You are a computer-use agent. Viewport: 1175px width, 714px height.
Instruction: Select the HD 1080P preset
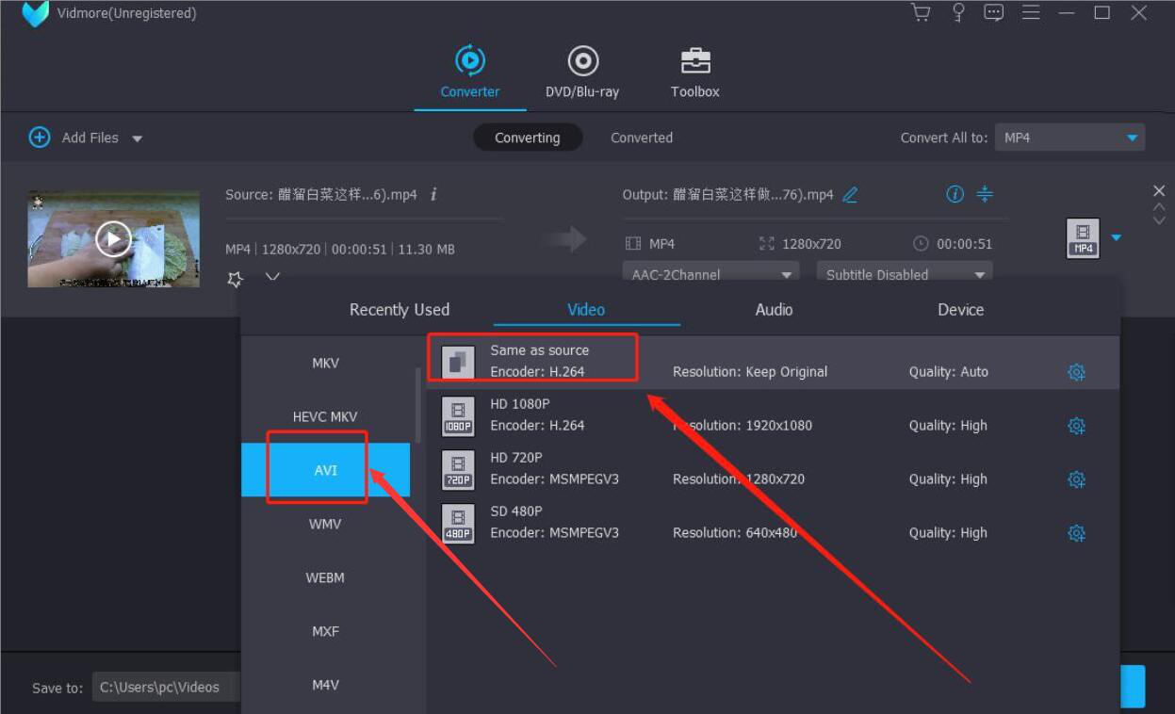coord(773,415)
